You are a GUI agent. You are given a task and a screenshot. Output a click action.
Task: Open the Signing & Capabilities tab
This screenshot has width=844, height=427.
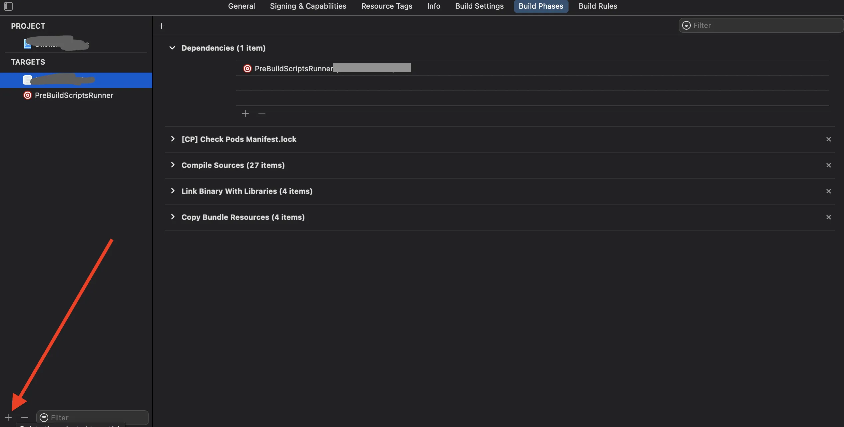(308, 6)
